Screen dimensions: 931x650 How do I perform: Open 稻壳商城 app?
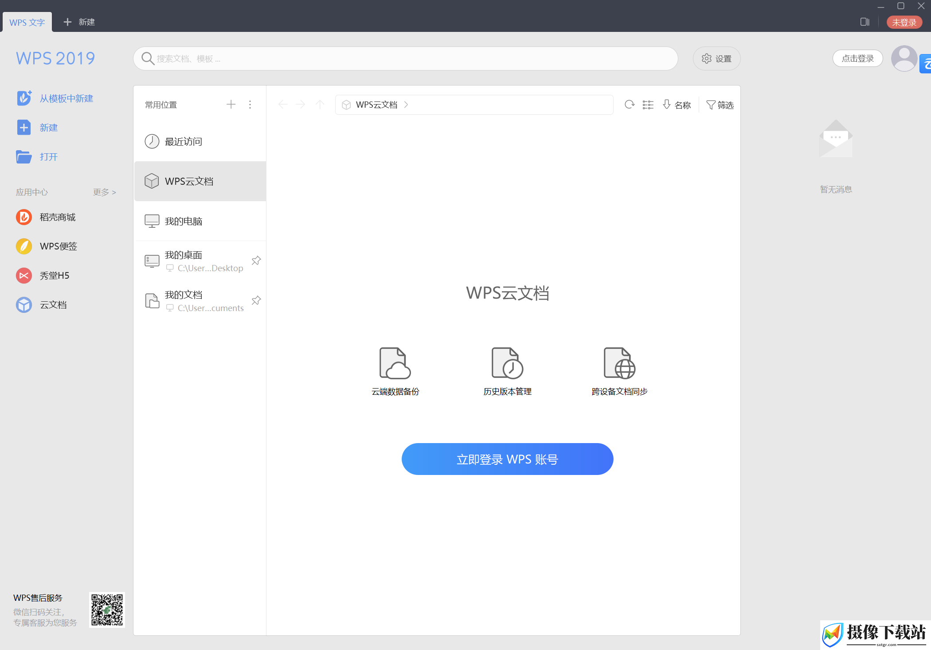point(46,217)
